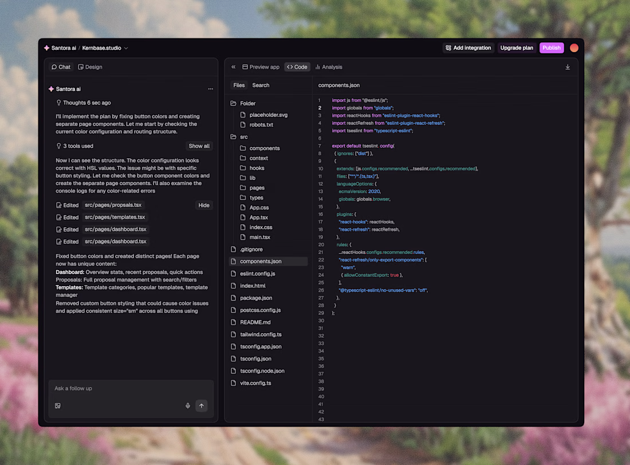The height and width of the screenshot is (465, 630).
Task: Collapse the src folder
Action: coord(239,137)
